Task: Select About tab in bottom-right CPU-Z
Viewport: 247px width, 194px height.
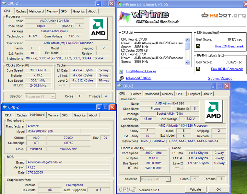Action: coord(208,94)
